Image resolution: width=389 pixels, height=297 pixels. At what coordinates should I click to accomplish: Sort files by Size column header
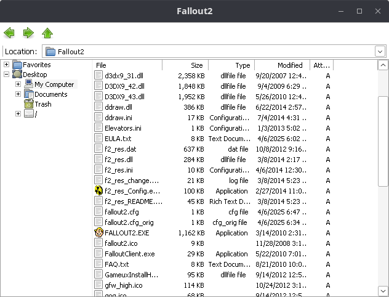click(185, 65)
